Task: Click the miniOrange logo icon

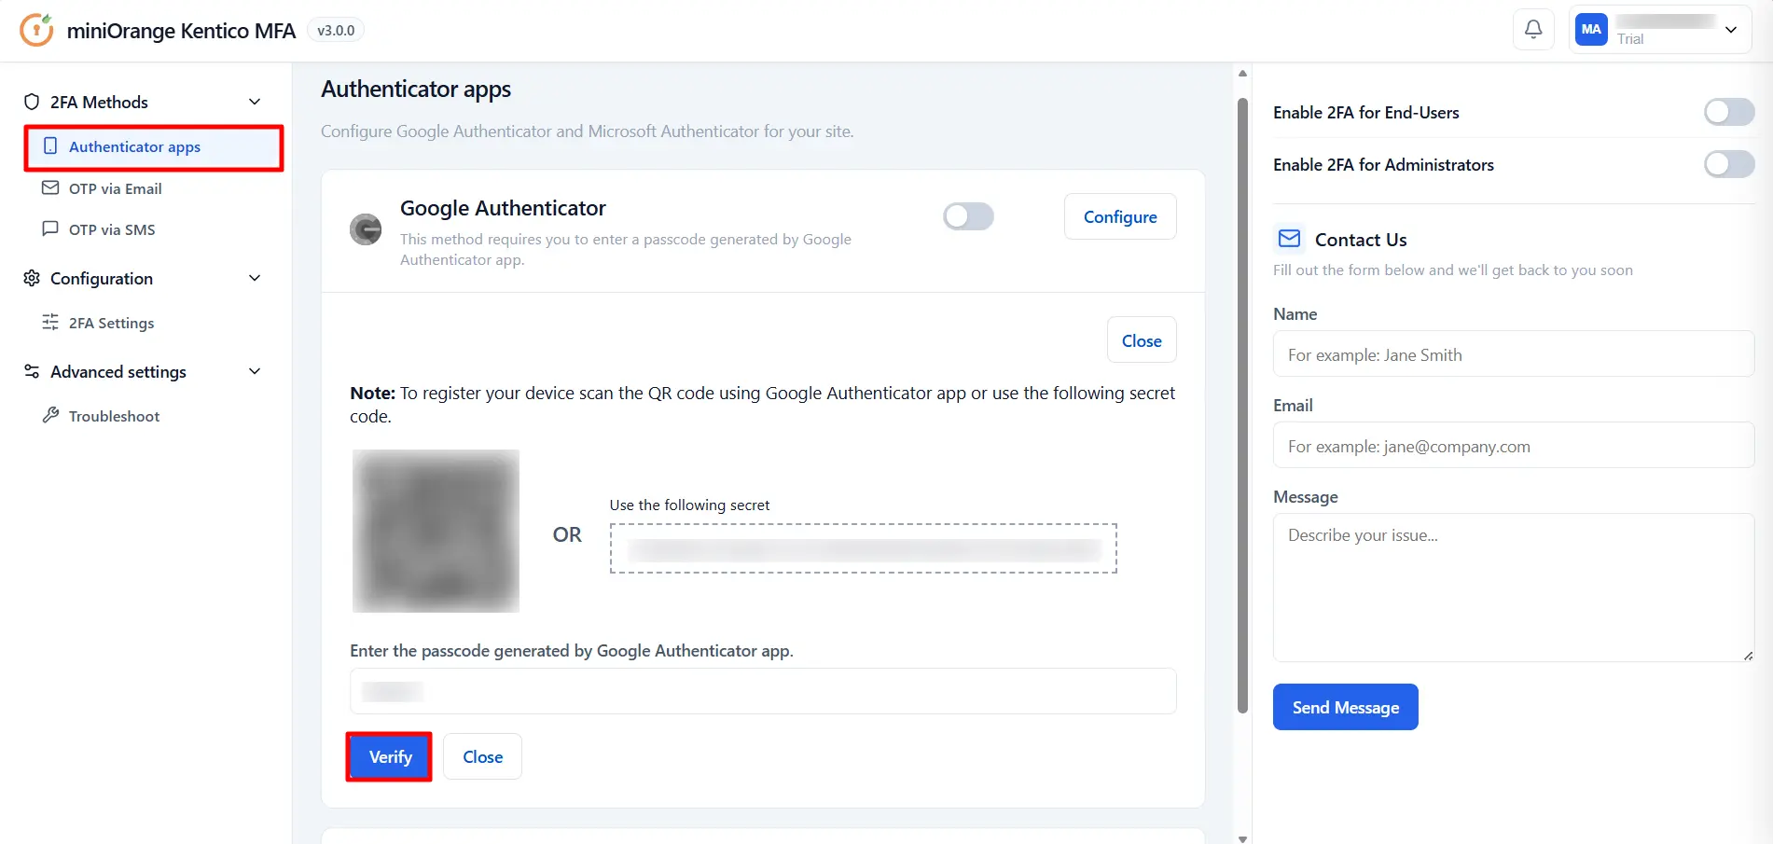Action: point(36,30)
